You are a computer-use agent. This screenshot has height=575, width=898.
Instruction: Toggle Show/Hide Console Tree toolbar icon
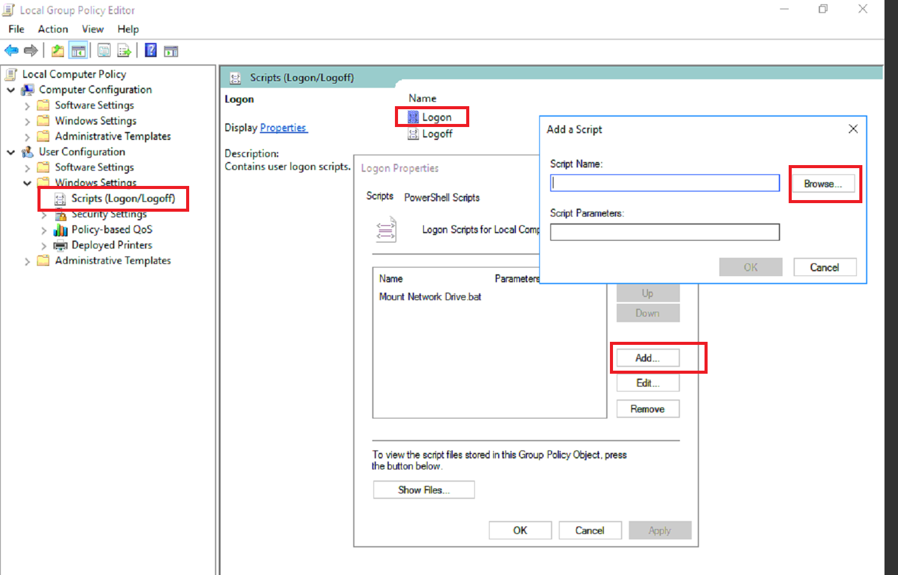coord(78,51)
